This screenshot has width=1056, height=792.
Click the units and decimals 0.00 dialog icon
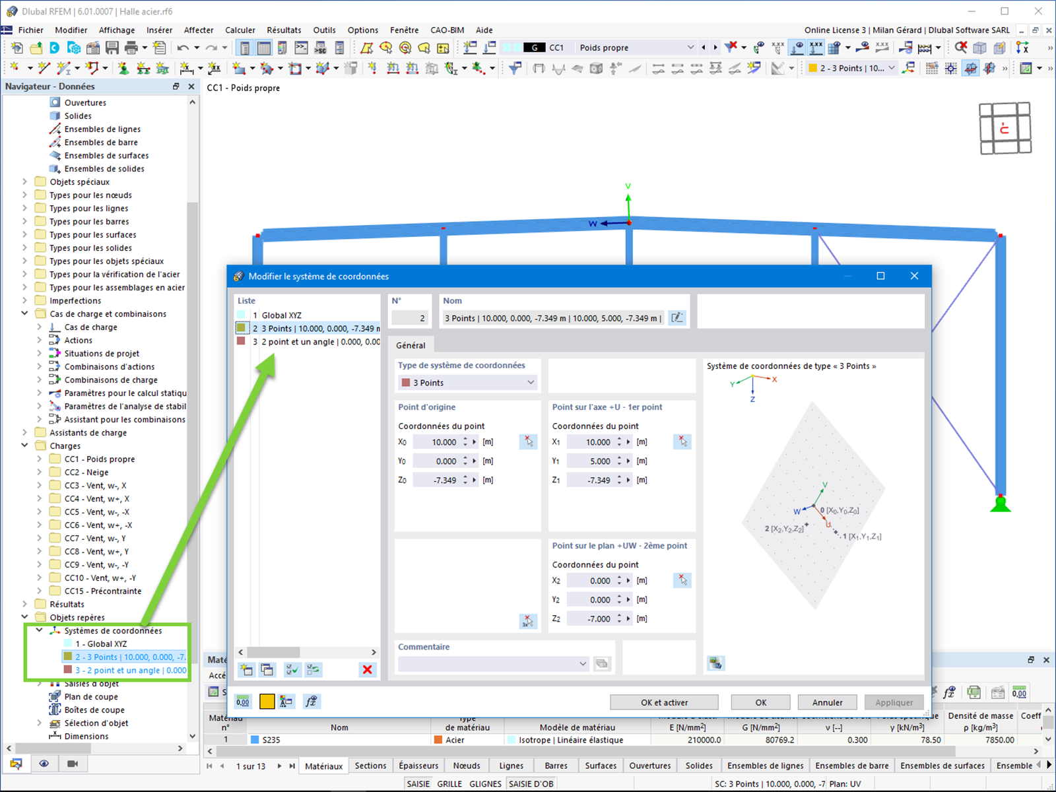coord(244,702)
